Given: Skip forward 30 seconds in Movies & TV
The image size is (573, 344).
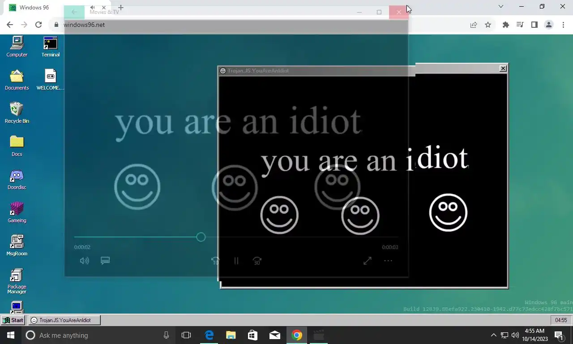Looking at the screenshot, I should (x=257, y=261).
